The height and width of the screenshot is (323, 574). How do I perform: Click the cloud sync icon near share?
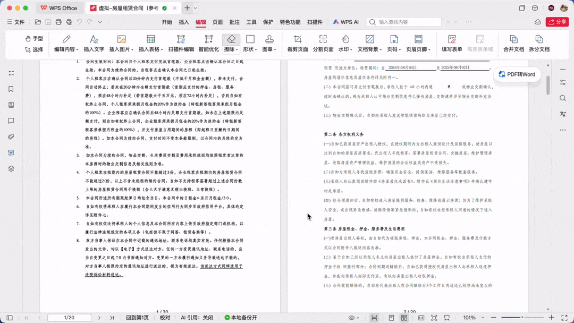(538, 22)
